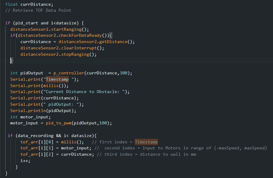Click the 'currDistance = distanceSensor2.getDistance();' line
Image resolution: width=273 pixels, height=178 pixels.
(77, 42)
